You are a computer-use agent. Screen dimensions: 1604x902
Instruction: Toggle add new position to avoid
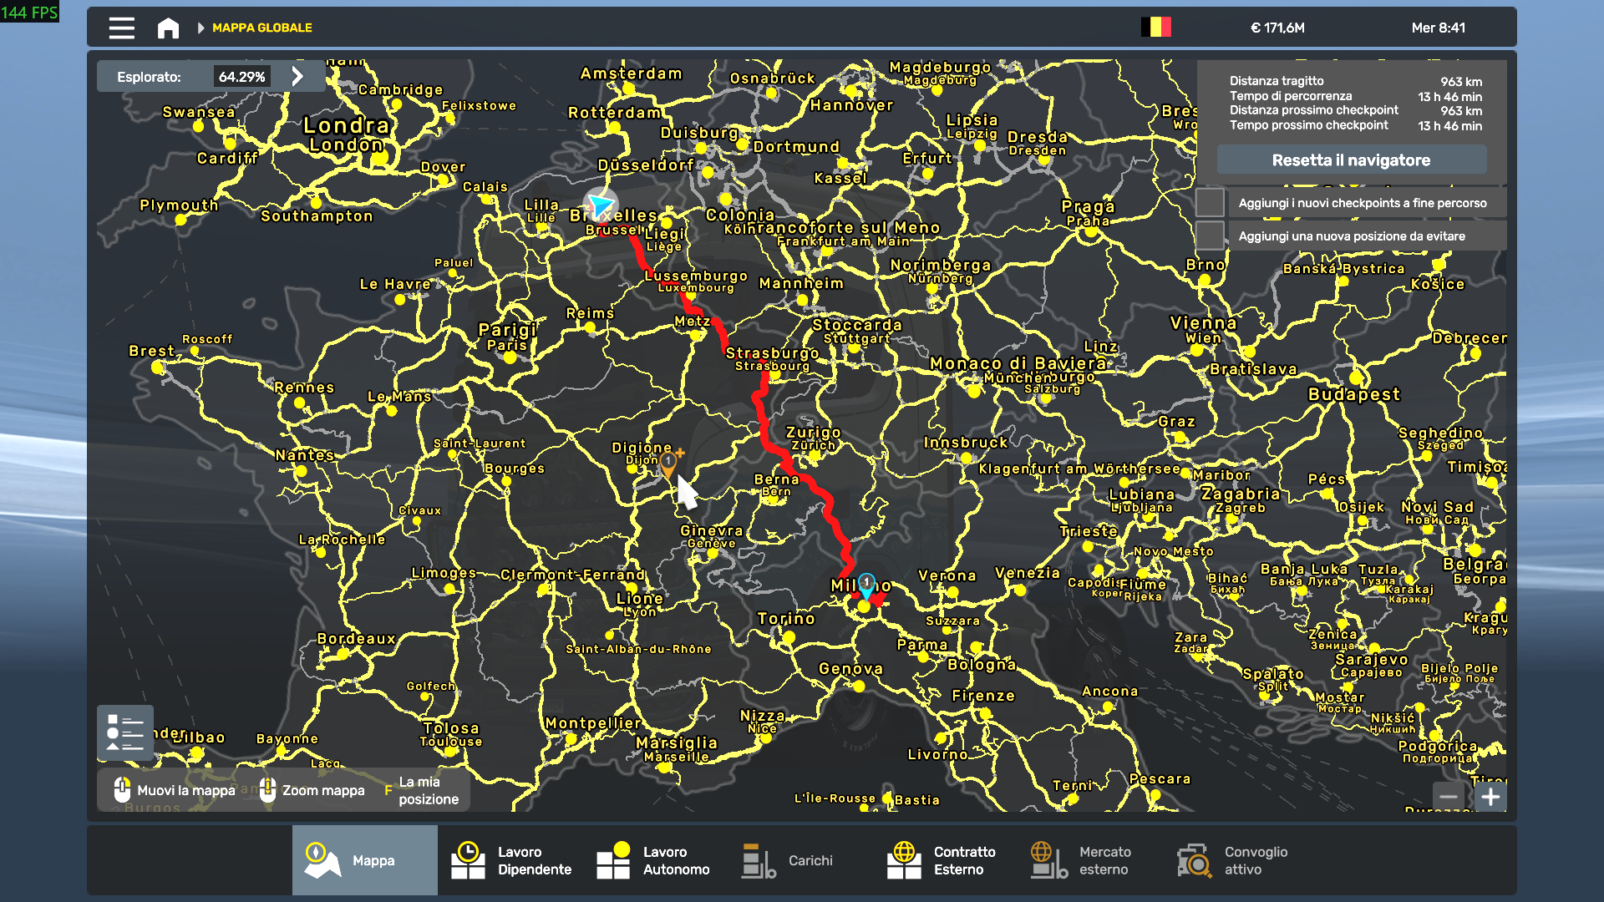(x=1210, y=236)
